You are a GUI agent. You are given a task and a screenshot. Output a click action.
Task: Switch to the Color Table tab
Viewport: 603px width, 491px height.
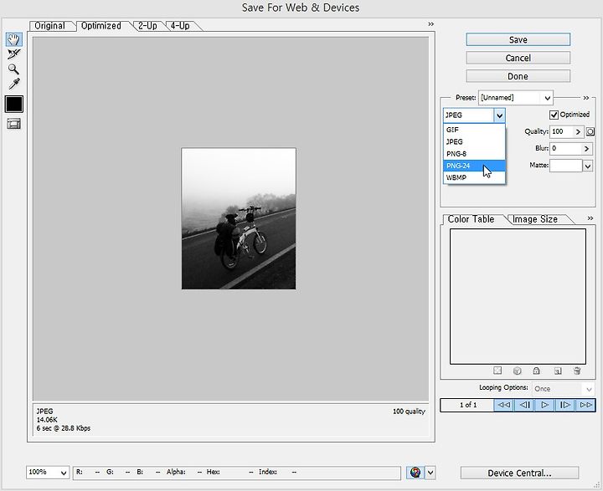click(x=471, y=219)
